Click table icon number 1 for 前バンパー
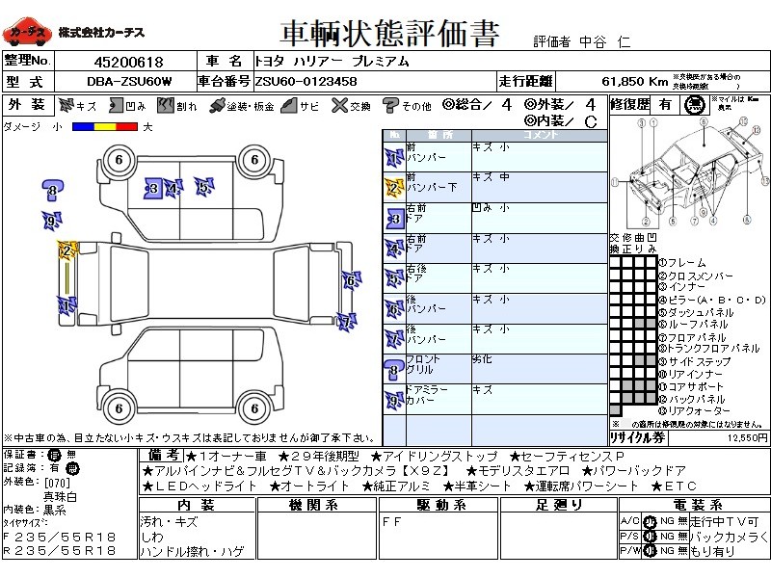 394,158
